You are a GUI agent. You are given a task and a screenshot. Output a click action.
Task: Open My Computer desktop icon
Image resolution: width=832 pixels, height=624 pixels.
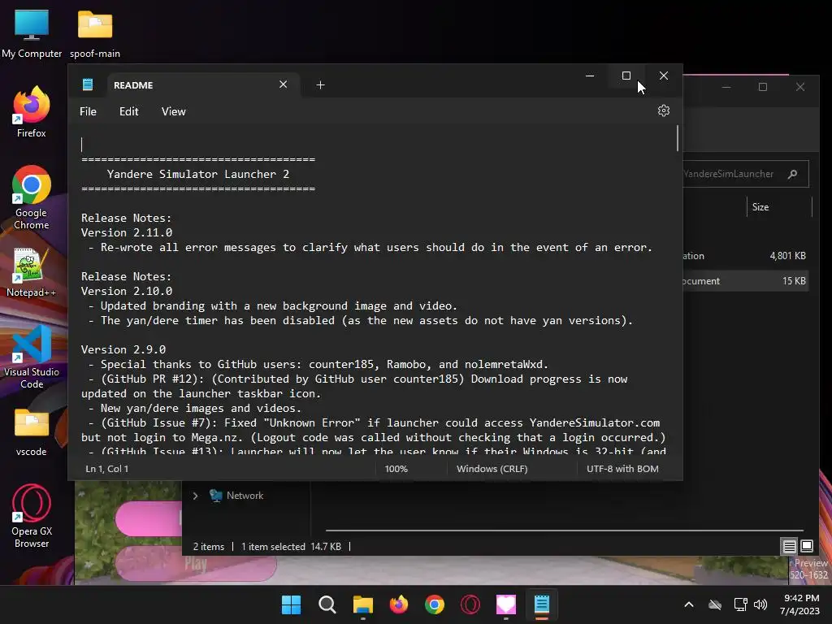click(32, 33)
